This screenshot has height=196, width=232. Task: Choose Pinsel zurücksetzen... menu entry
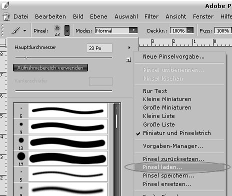(173, 159)
